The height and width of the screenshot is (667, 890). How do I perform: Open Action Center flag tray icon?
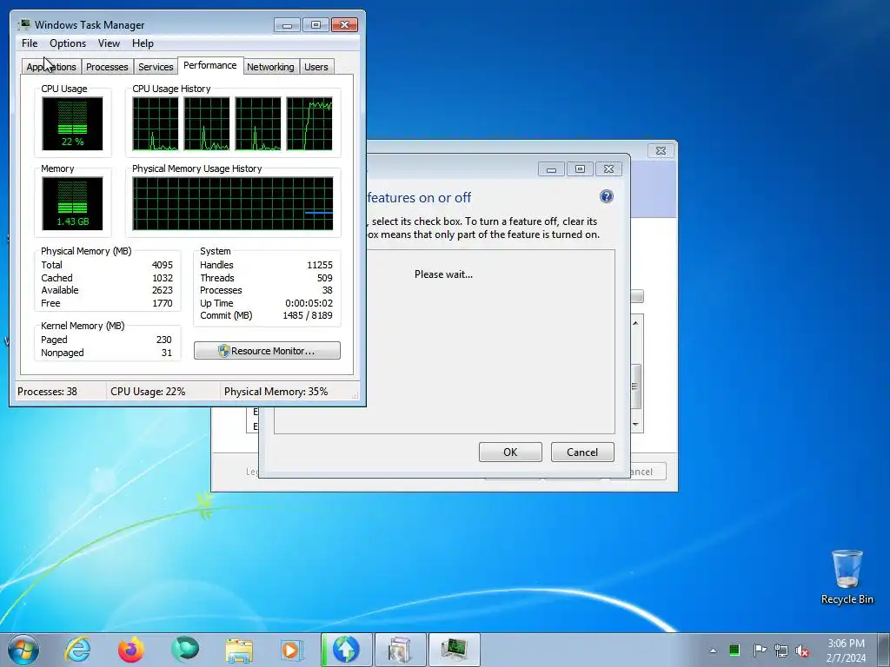click(760, 650)
